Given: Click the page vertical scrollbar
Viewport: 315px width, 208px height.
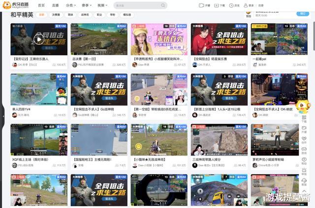Looking at the screenshot, I should (x=314, y=36).
